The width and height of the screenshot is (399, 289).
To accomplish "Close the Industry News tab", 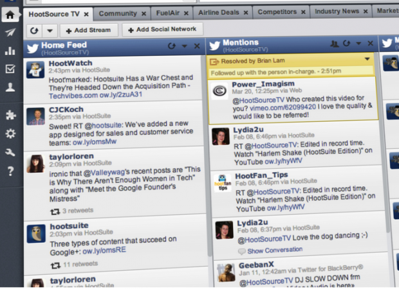I will [366, 12].
